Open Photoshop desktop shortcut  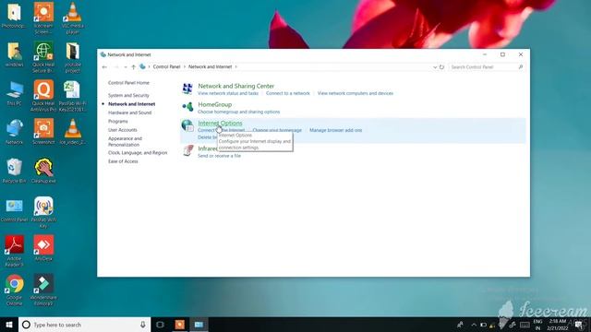coord(14,17)
